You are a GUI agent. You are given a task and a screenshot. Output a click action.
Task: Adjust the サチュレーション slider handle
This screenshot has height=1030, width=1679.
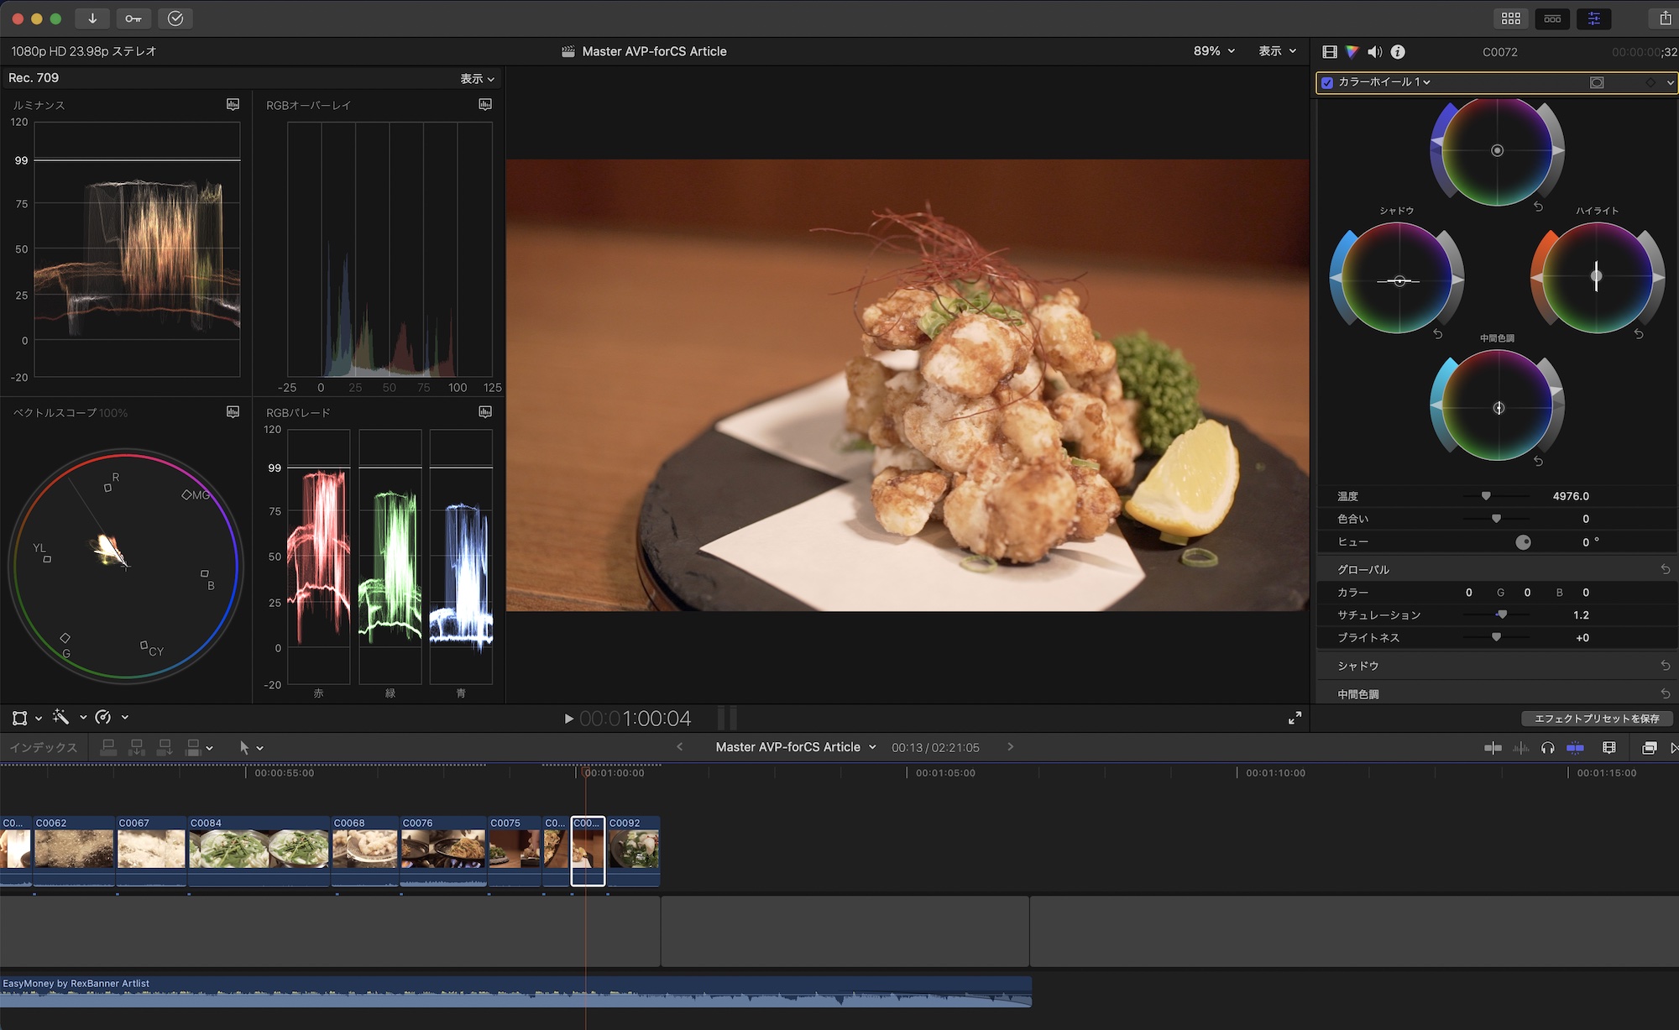click(1501, 614)
